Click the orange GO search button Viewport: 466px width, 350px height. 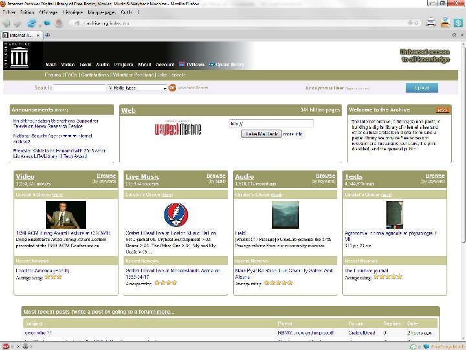click(172, 87)
